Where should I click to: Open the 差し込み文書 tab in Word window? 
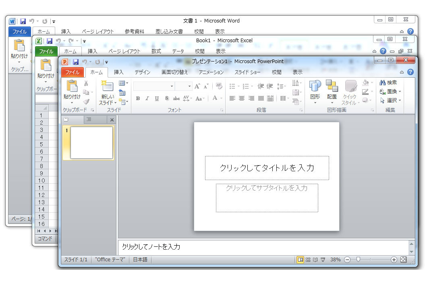coord(169,32)
